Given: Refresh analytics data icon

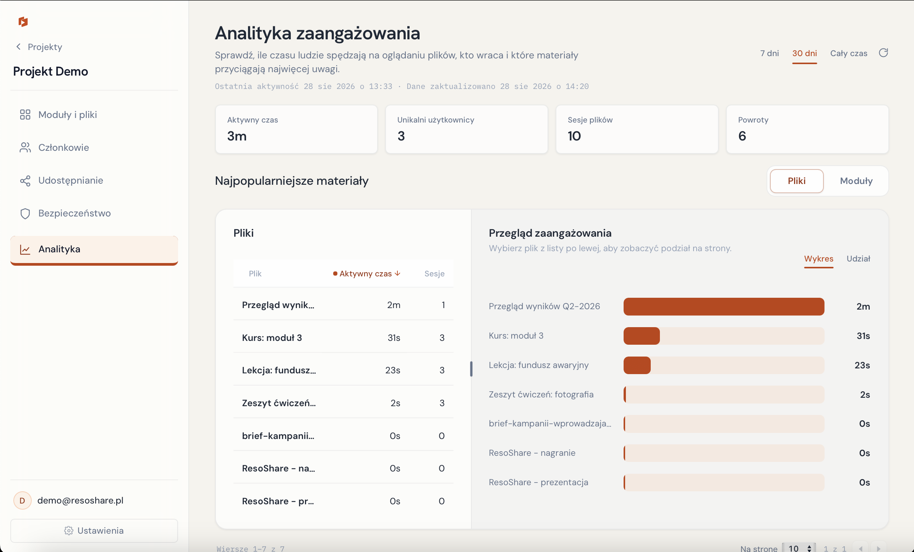Looking at the screenshot, I should [x=883, y=53].
